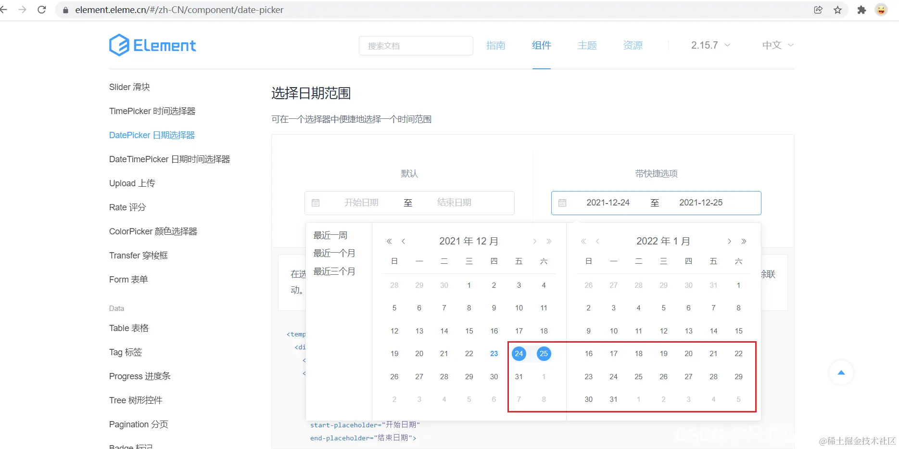Click the 选择日期范围 section heading
Screen dimensions: 899x449
pyautogui.click(x=311, y=93)
